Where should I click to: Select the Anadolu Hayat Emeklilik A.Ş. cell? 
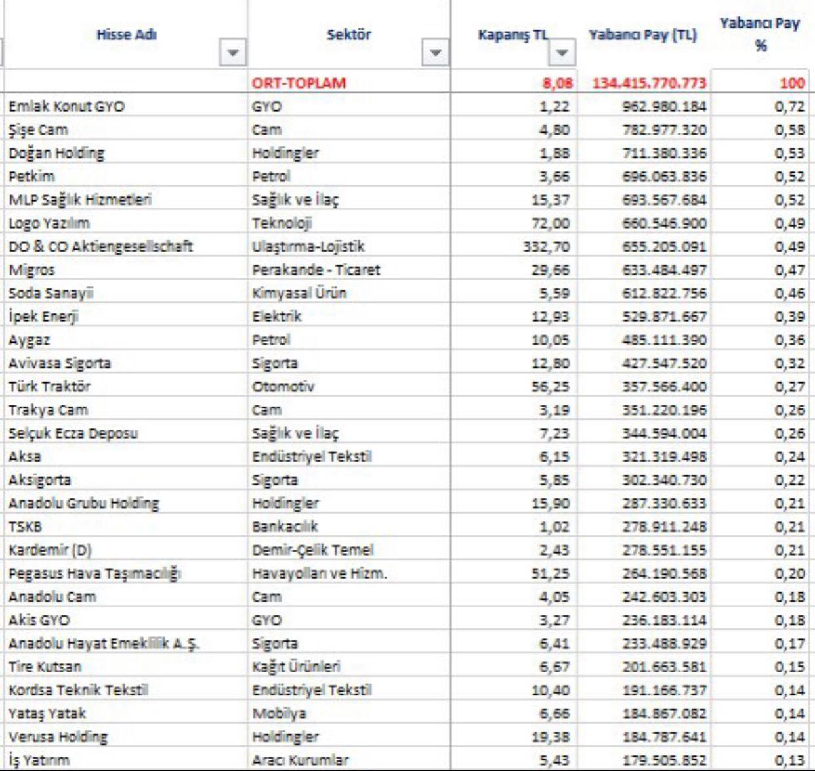point(126,644)
